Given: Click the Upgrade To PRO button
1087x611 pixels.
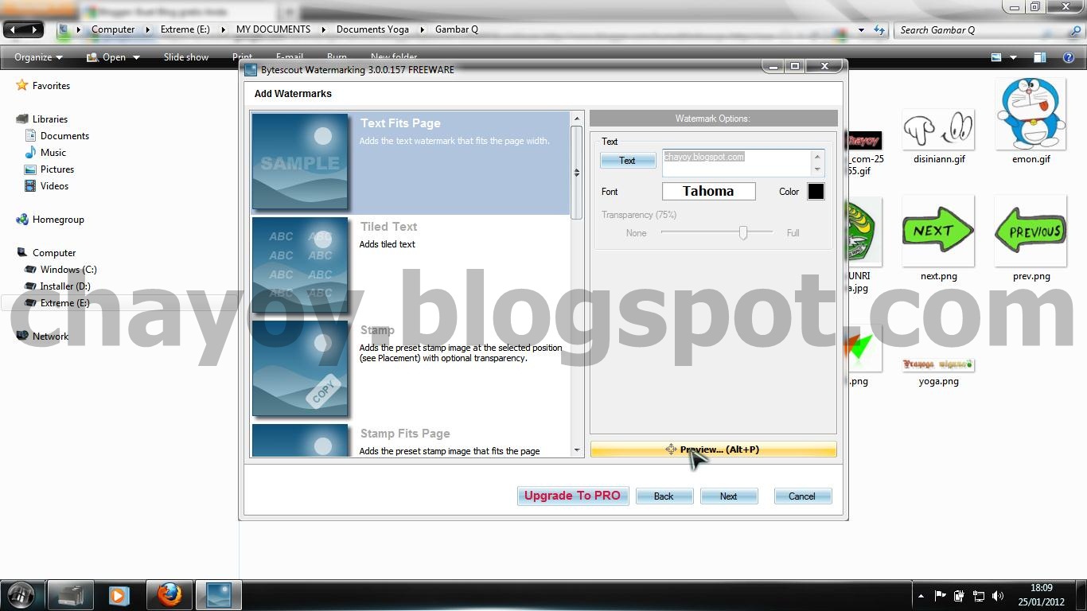Looking at the screenshot, I should pos(572,496).
